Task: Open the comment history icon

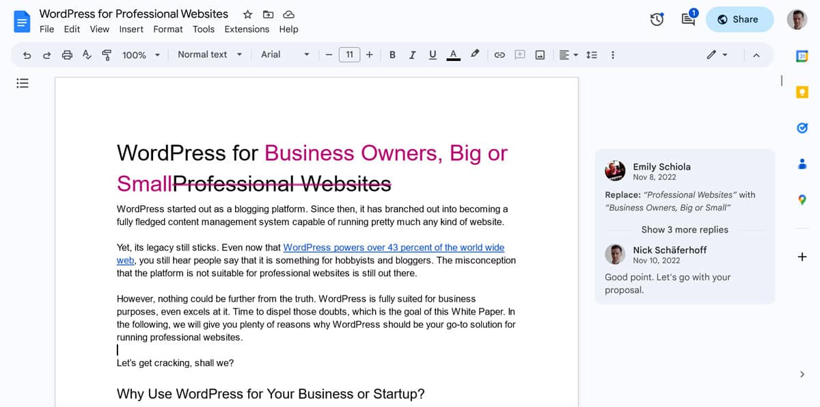Action: click(689, 19)
